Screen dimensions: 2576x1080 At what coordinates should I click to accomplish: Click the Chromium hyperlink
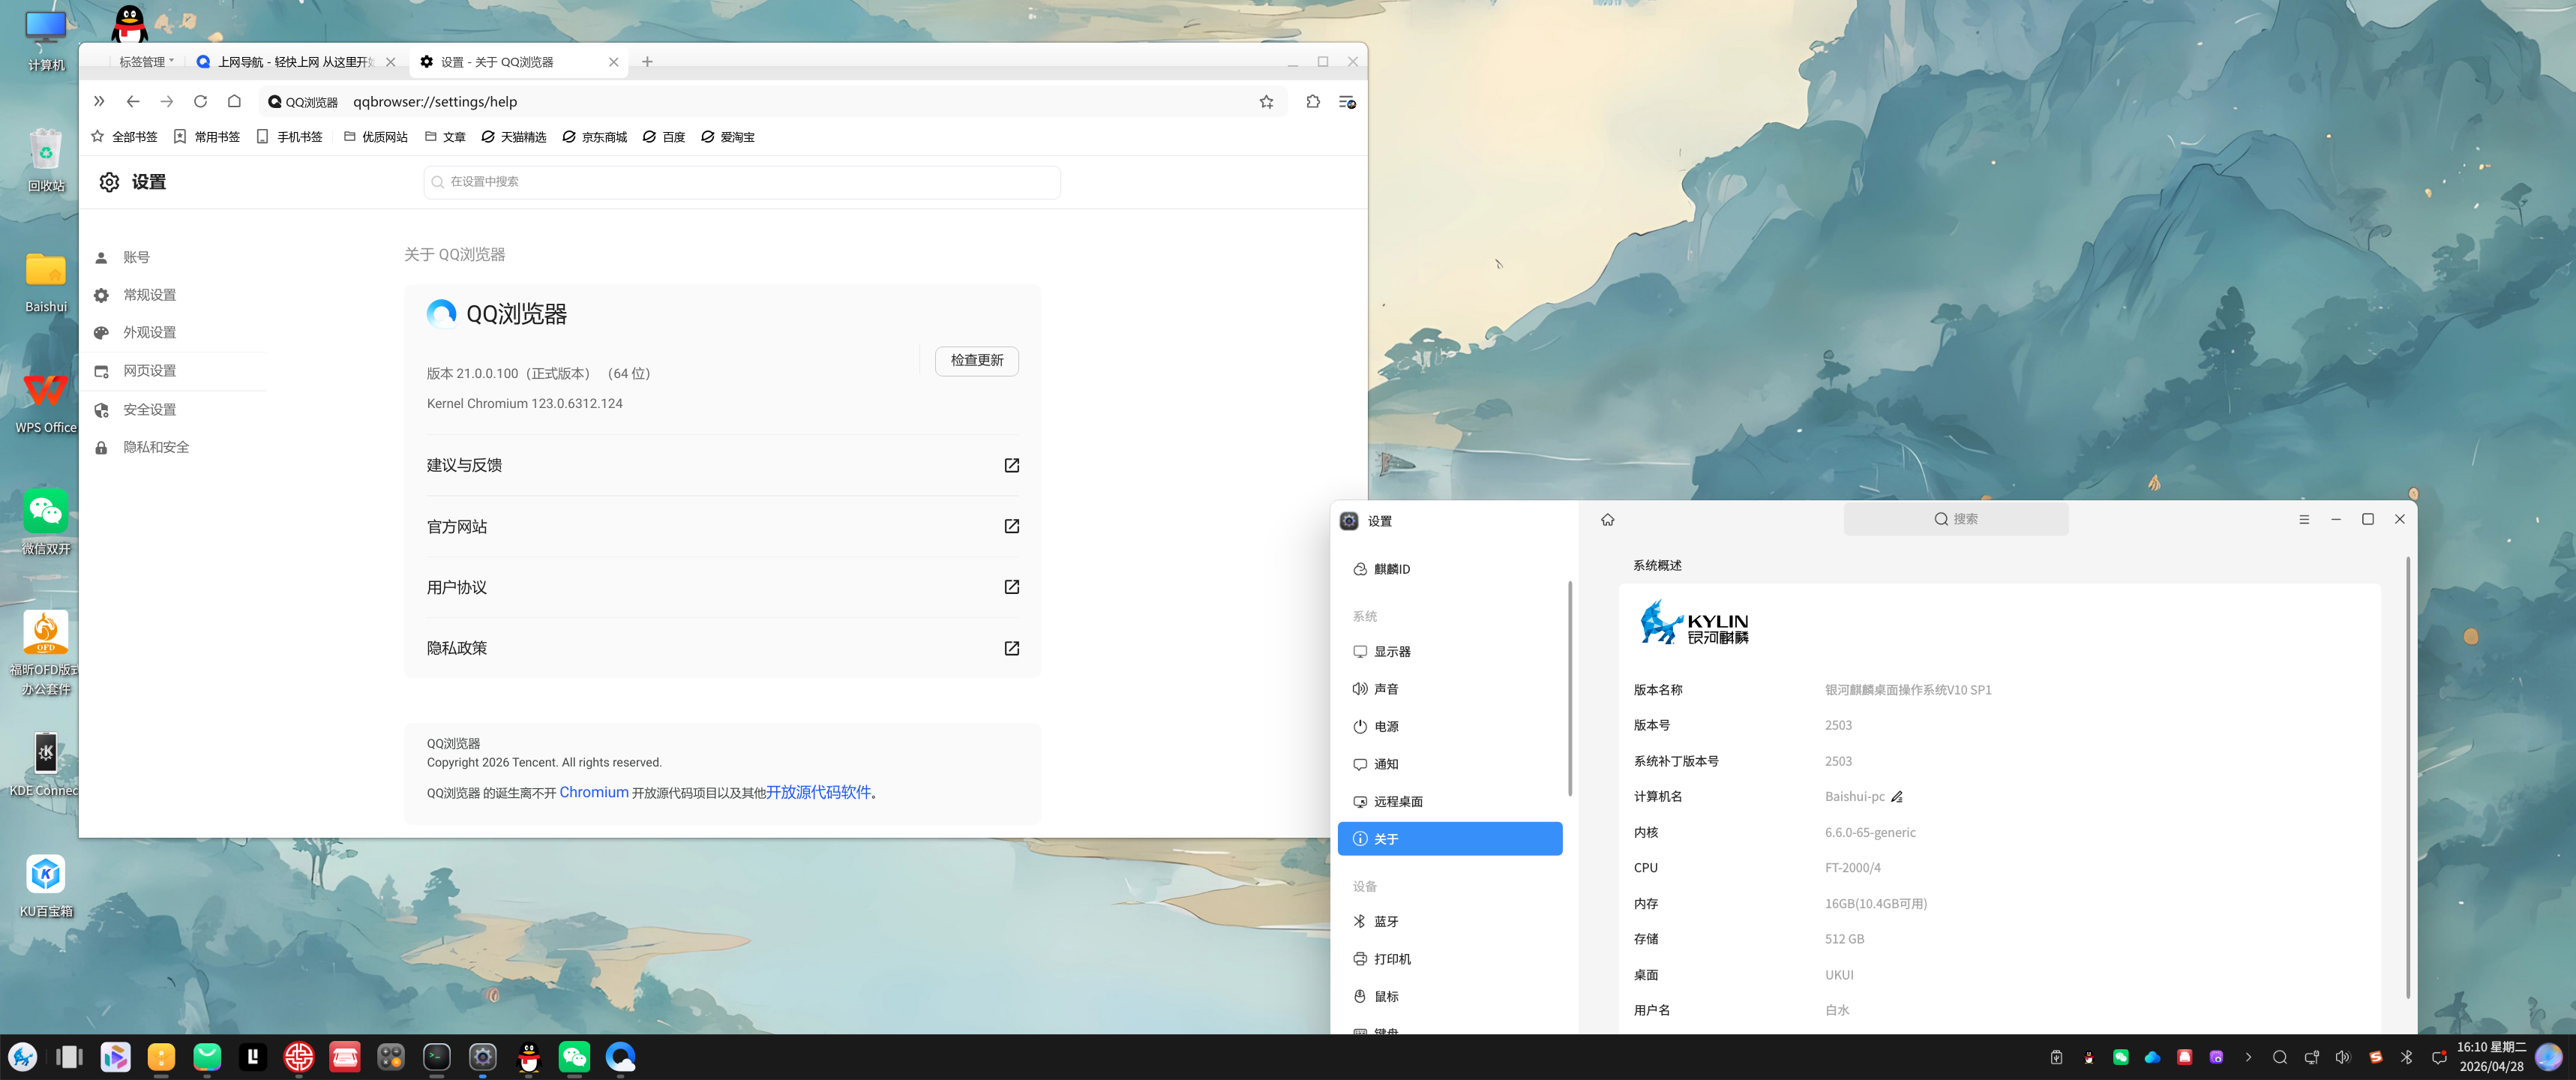pyautogui.click(x=594, y=792)
